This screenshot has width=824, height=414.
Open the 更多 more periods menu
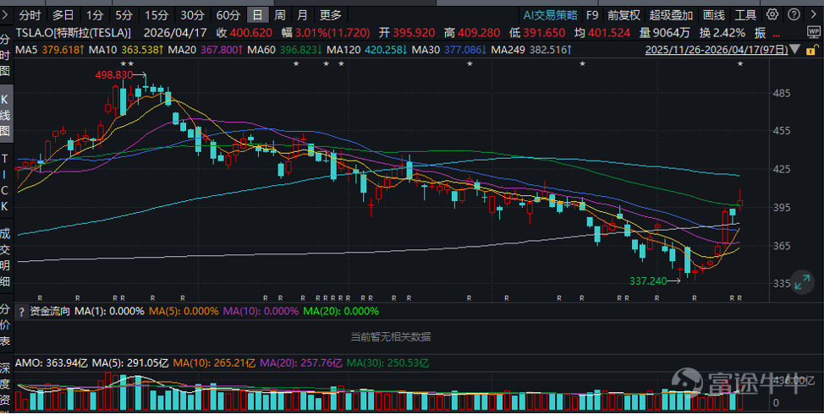[x=329, y=15]
